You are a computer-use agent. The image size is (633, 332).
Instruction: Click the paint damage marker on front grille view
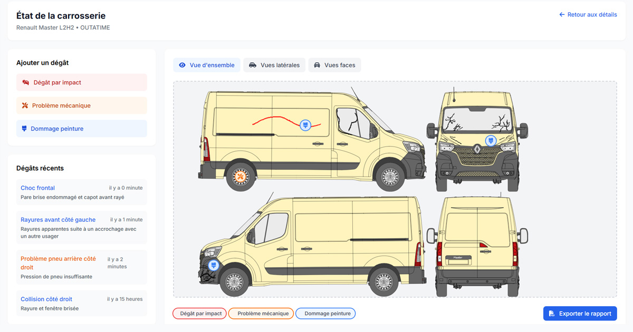491,140
